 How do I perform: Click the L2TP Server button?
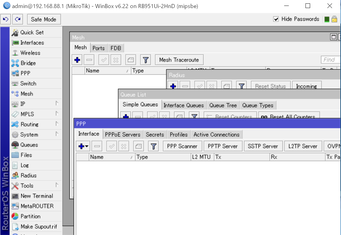tap(303, 146)
